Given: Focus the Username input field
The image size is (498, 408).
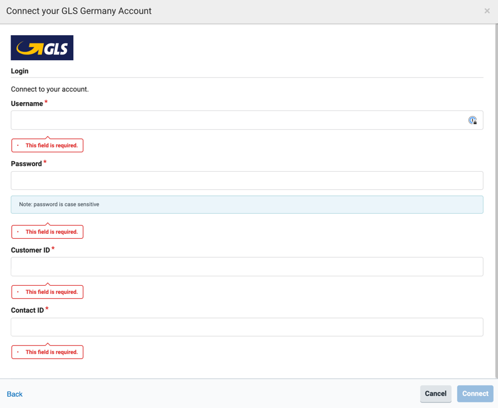Looking at the screenshot, I should (247, 120).
